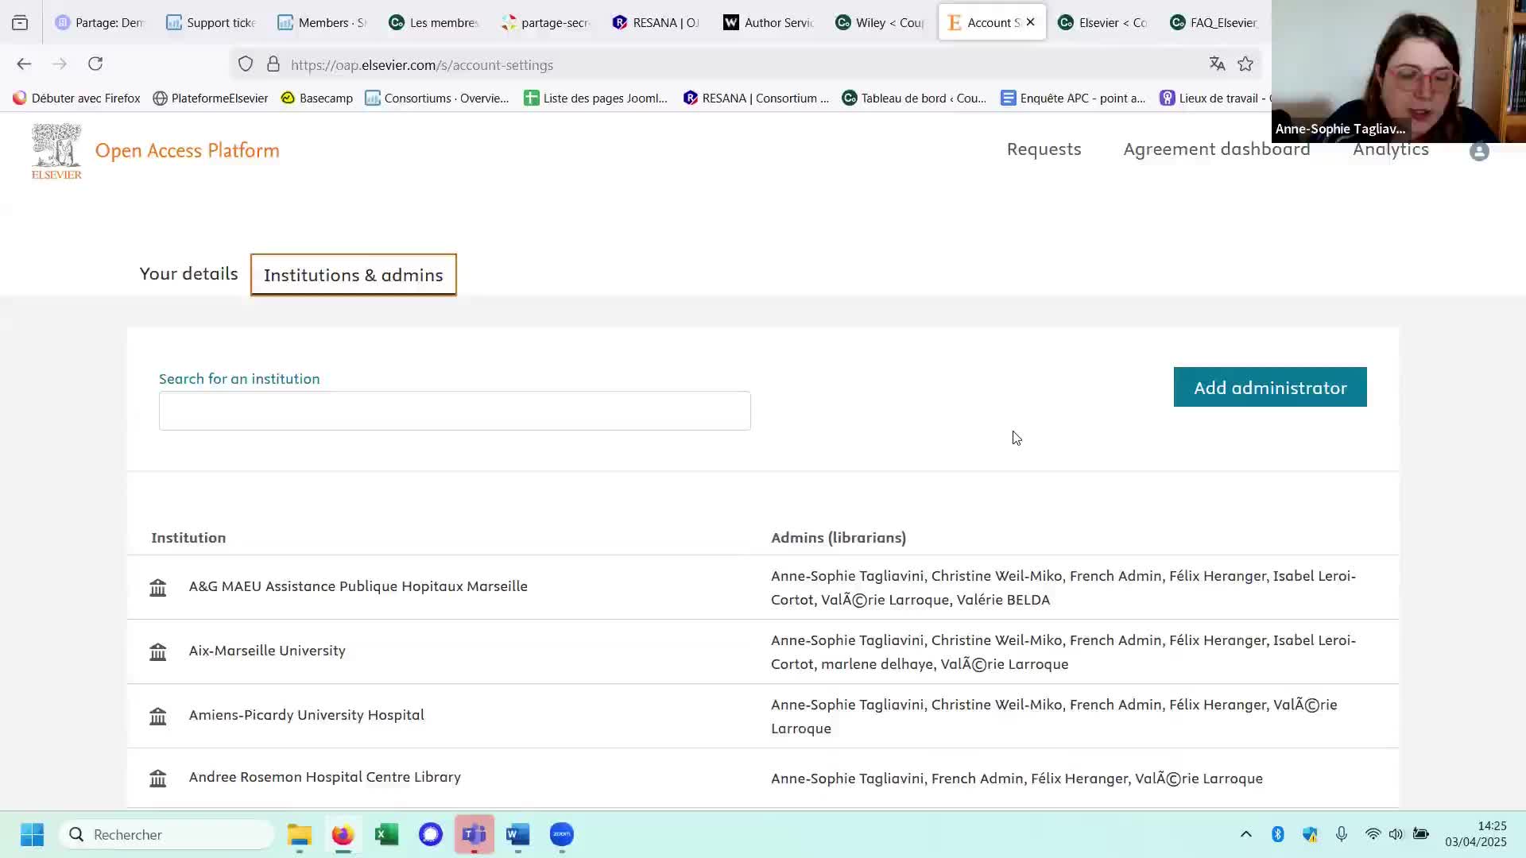Image resolution: width=1526 pixels, height=858 pixels.
Task: Open Wi-Fi network settings in tray
Action: click(x=1373, y=834)
